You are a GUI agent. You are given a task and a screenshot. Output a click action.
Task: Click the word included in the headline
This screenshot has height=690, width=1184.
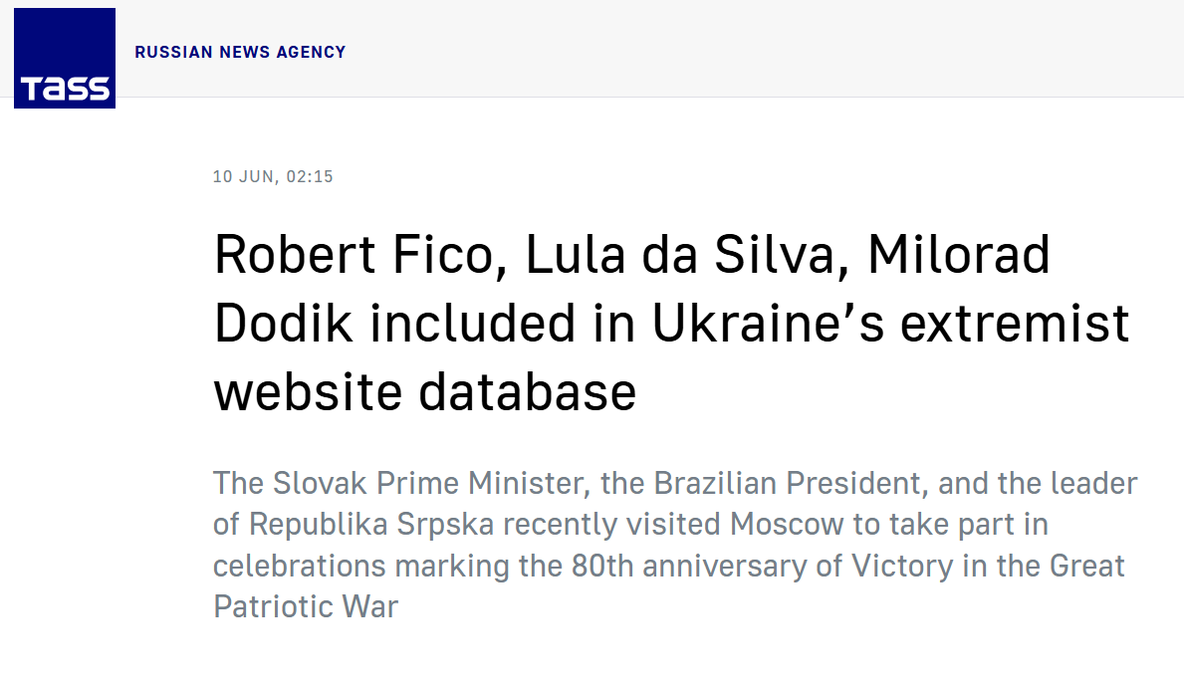coord(473,324)
